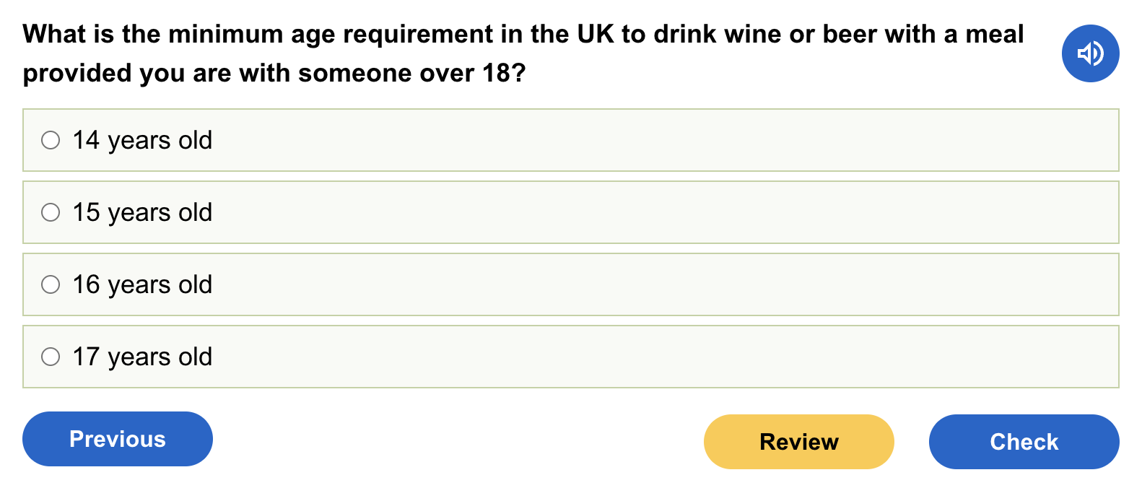Click the question line ending "over 18?"

tap(274, 73)
